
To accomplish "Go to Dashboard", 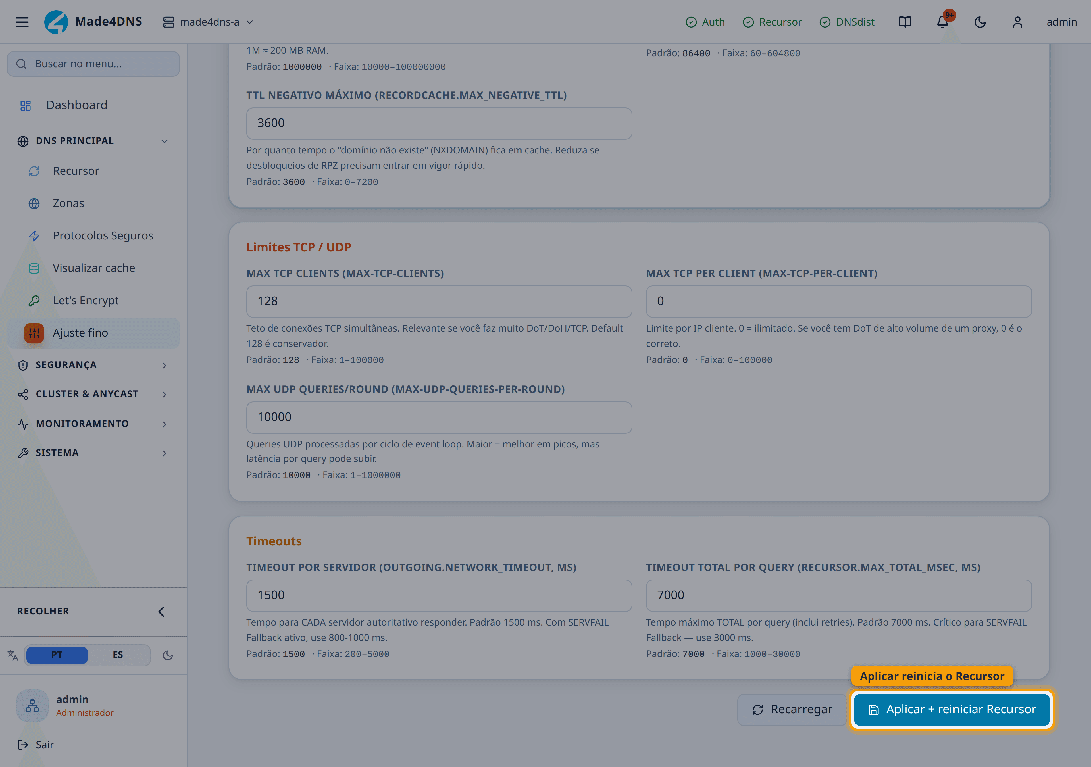I will click(x=93, y=105).
